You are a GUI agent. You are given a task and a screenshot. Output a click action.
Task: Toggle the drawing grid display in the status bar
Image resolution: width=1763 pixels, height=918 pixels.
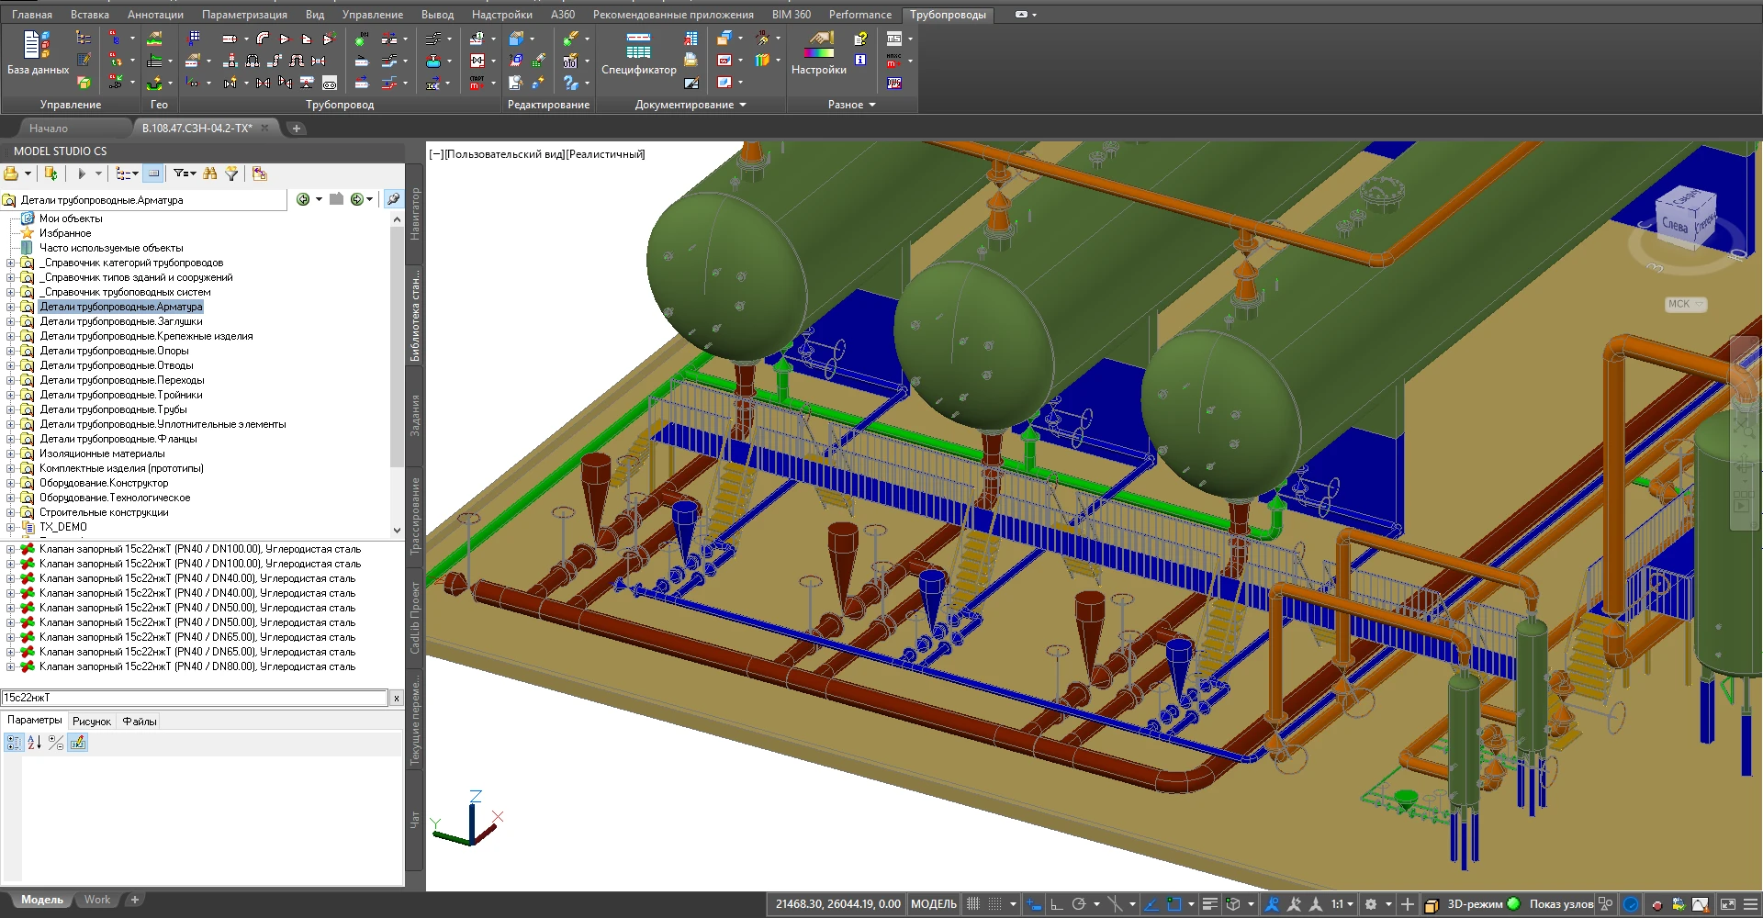pyautogui.click(x=974, y=904)
